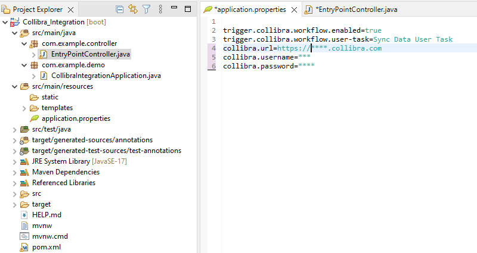This screenshot has width=477, height=253.
Task: Open View Menu three-dots icon
Action: (x=160, y=10)
